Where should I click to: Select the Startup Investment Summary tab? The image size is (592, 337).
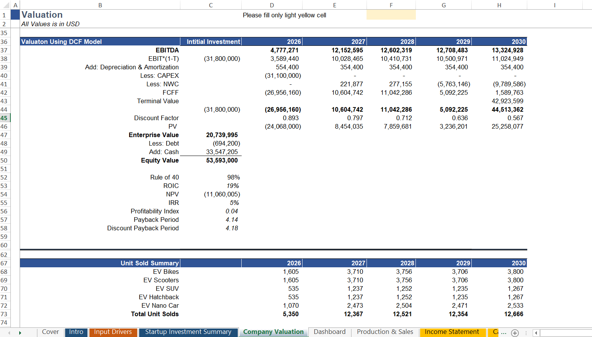[188, 332]
